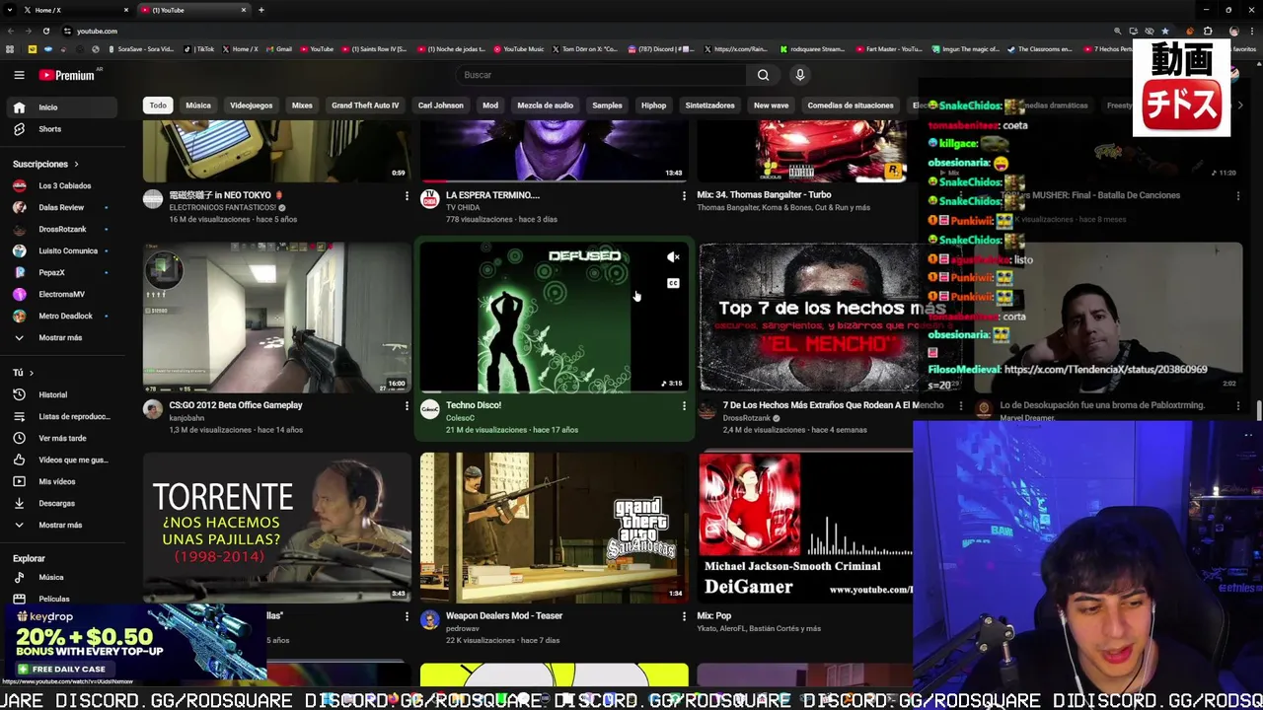The width and height of the screenshot is (1263, 710).
Task: Go to Inicio in the sidebar
Action: point(61,107)
